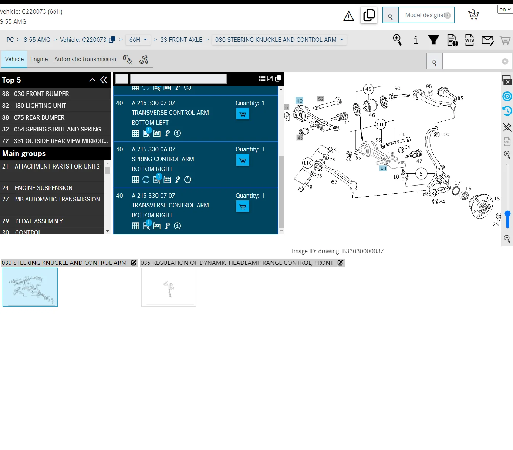Image resolution: width=513 pixels, height=450 pixels.
Task: Zoom out of the drawing
Action: [x=507, y=239]
